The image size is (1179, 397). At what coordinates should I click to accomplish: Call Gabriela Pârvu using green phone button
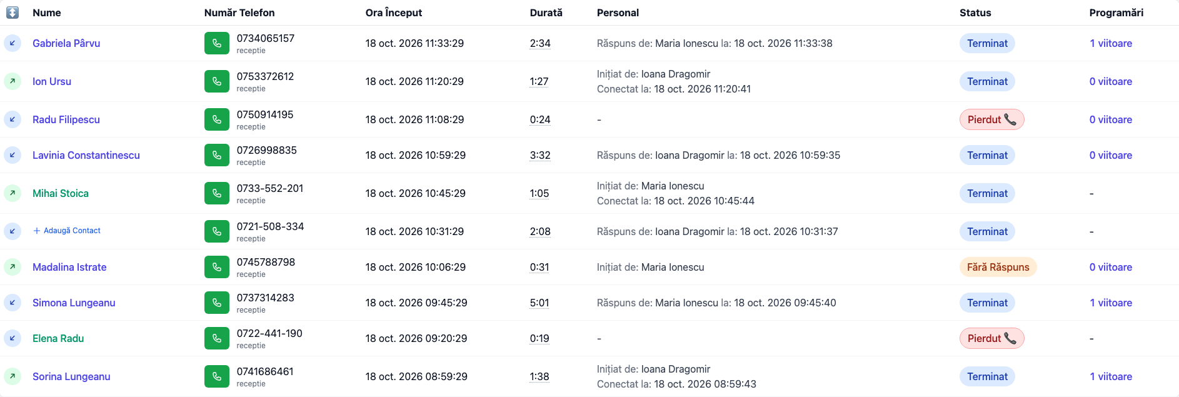(216, 43)
